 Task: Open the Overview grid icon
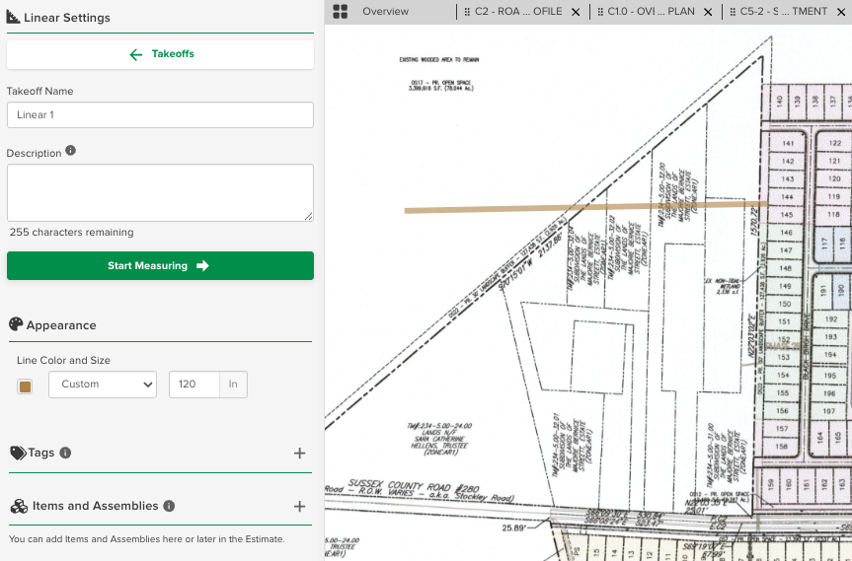341,12
